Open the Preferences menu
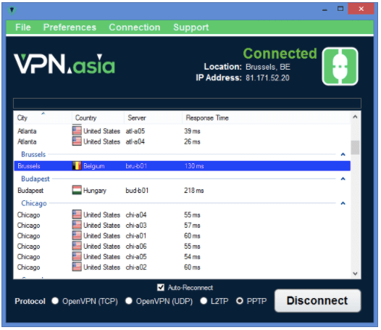This screenshot has width=381, height=330. click(x=70, y=28)
